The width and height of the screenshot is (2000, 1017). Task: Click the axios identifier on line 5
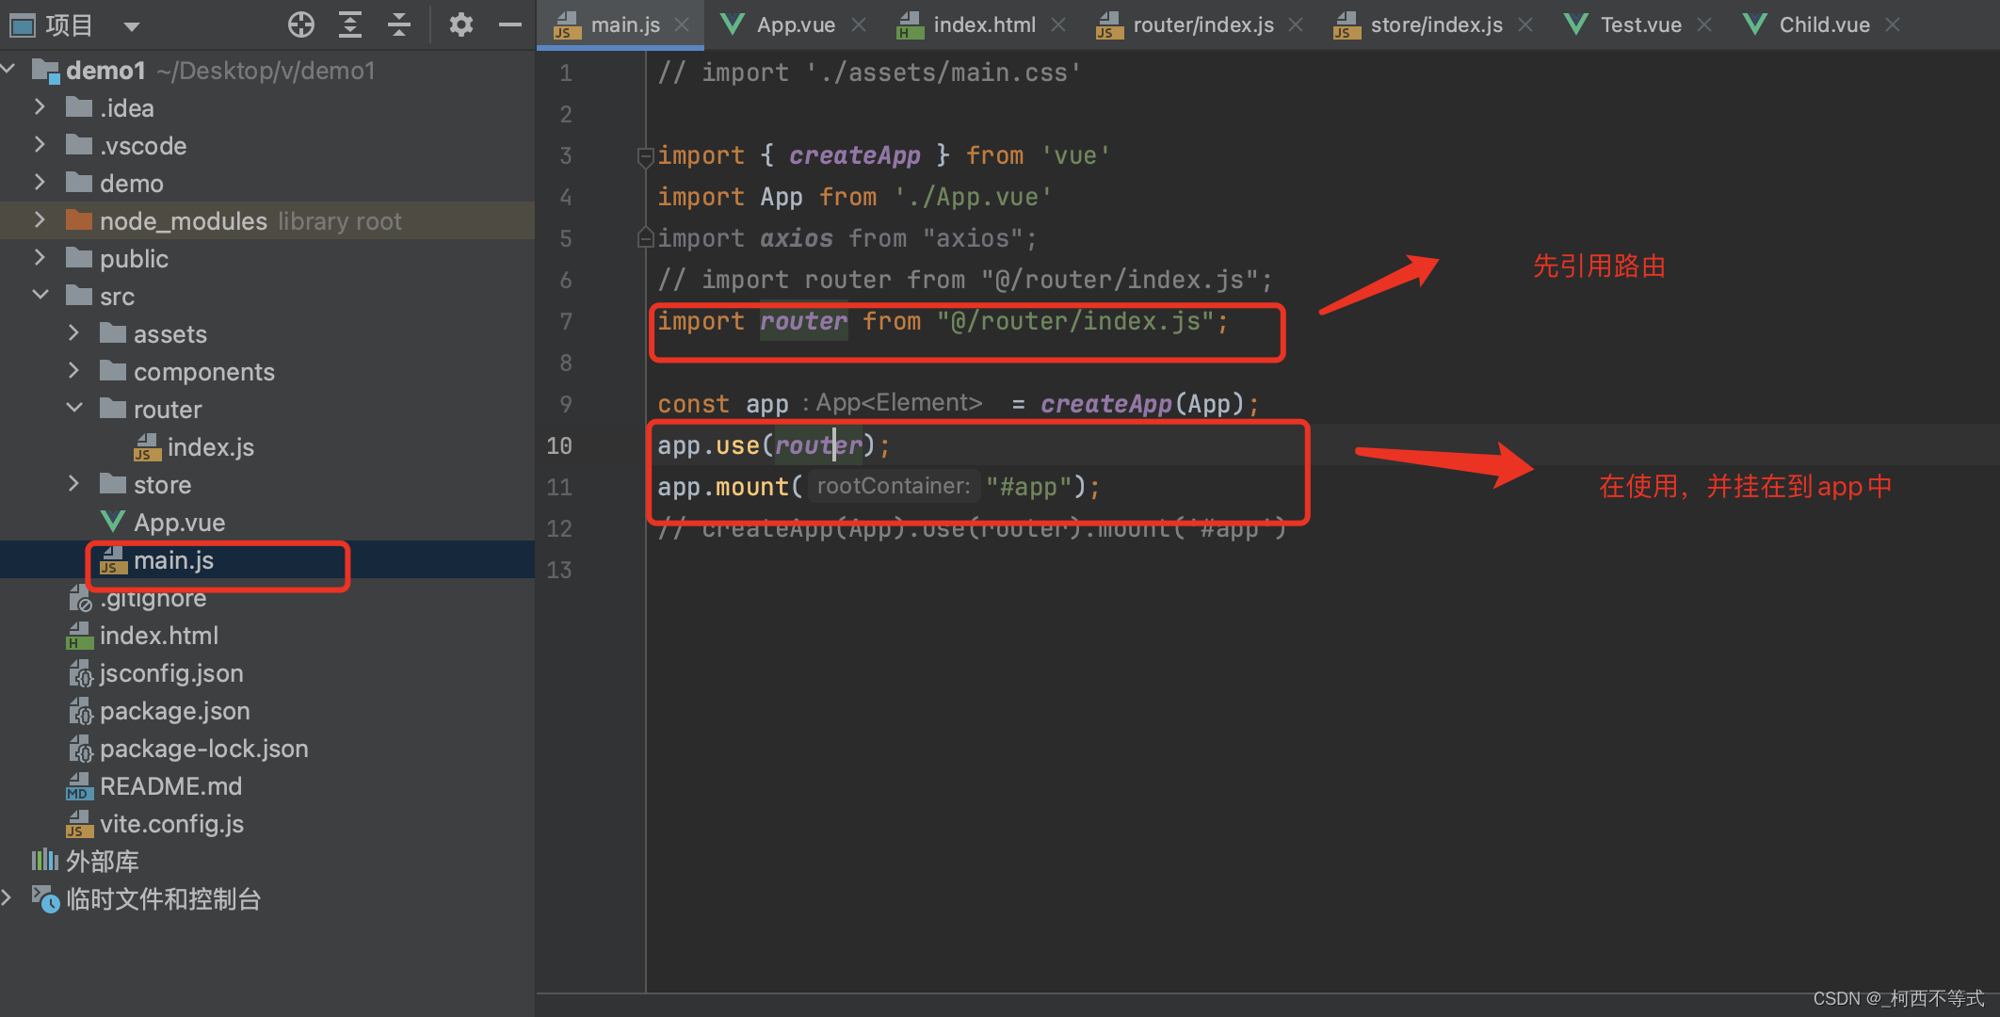(x=796, y=238)
